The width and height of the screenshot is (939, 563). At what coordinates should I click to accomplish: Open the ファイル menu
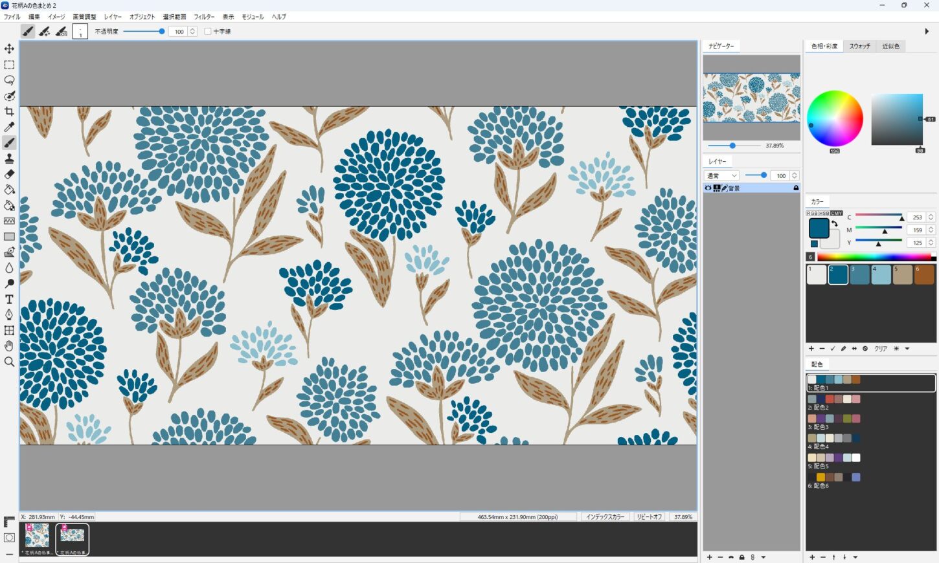(x=12, y=17)
